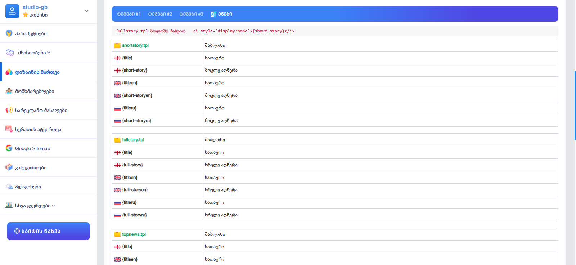Click the Google Sitemap logo icon
Screen dimensions: 576x265
[9, 148]
